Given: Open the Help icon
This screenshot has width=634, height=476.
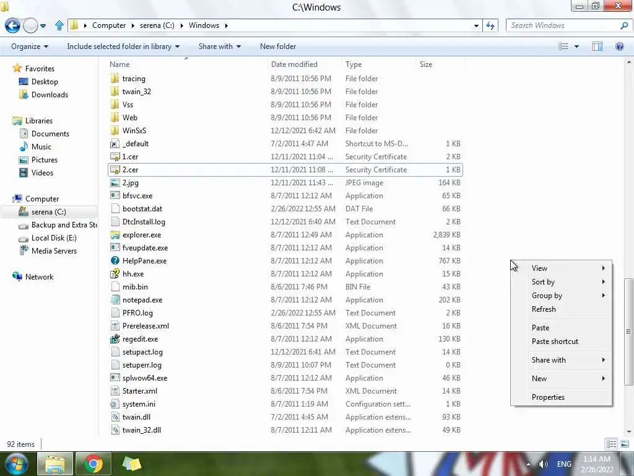Looking at the screenshot, I should (619, 46).
